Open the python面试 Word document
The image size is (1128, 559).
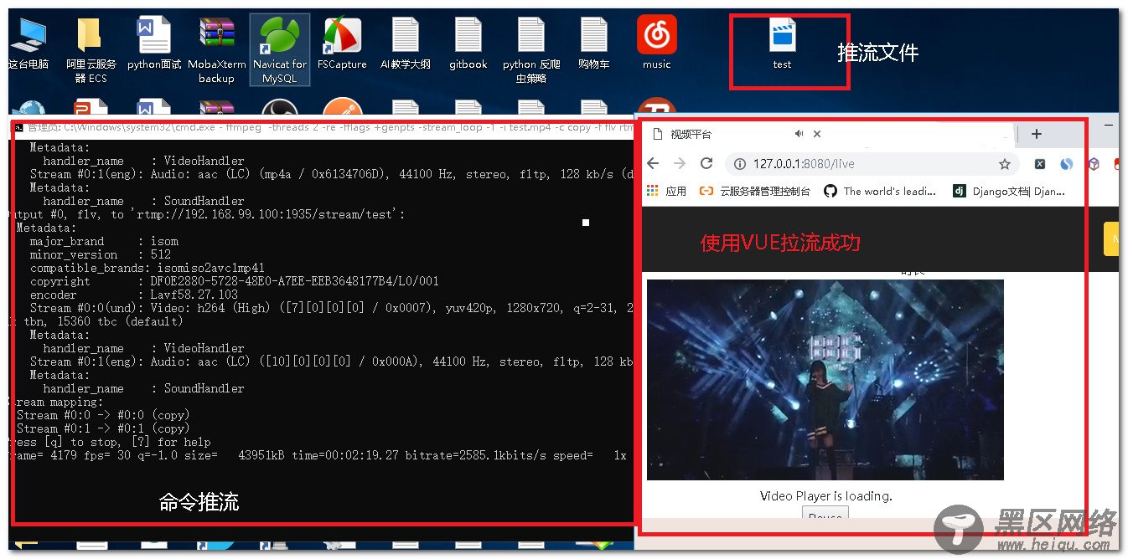click(154, 44)
